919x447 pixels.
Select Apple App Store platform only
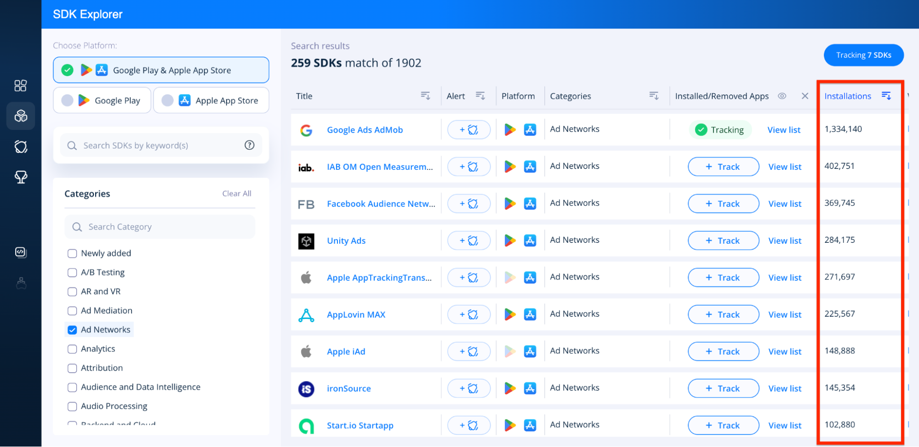click(211, 101)
